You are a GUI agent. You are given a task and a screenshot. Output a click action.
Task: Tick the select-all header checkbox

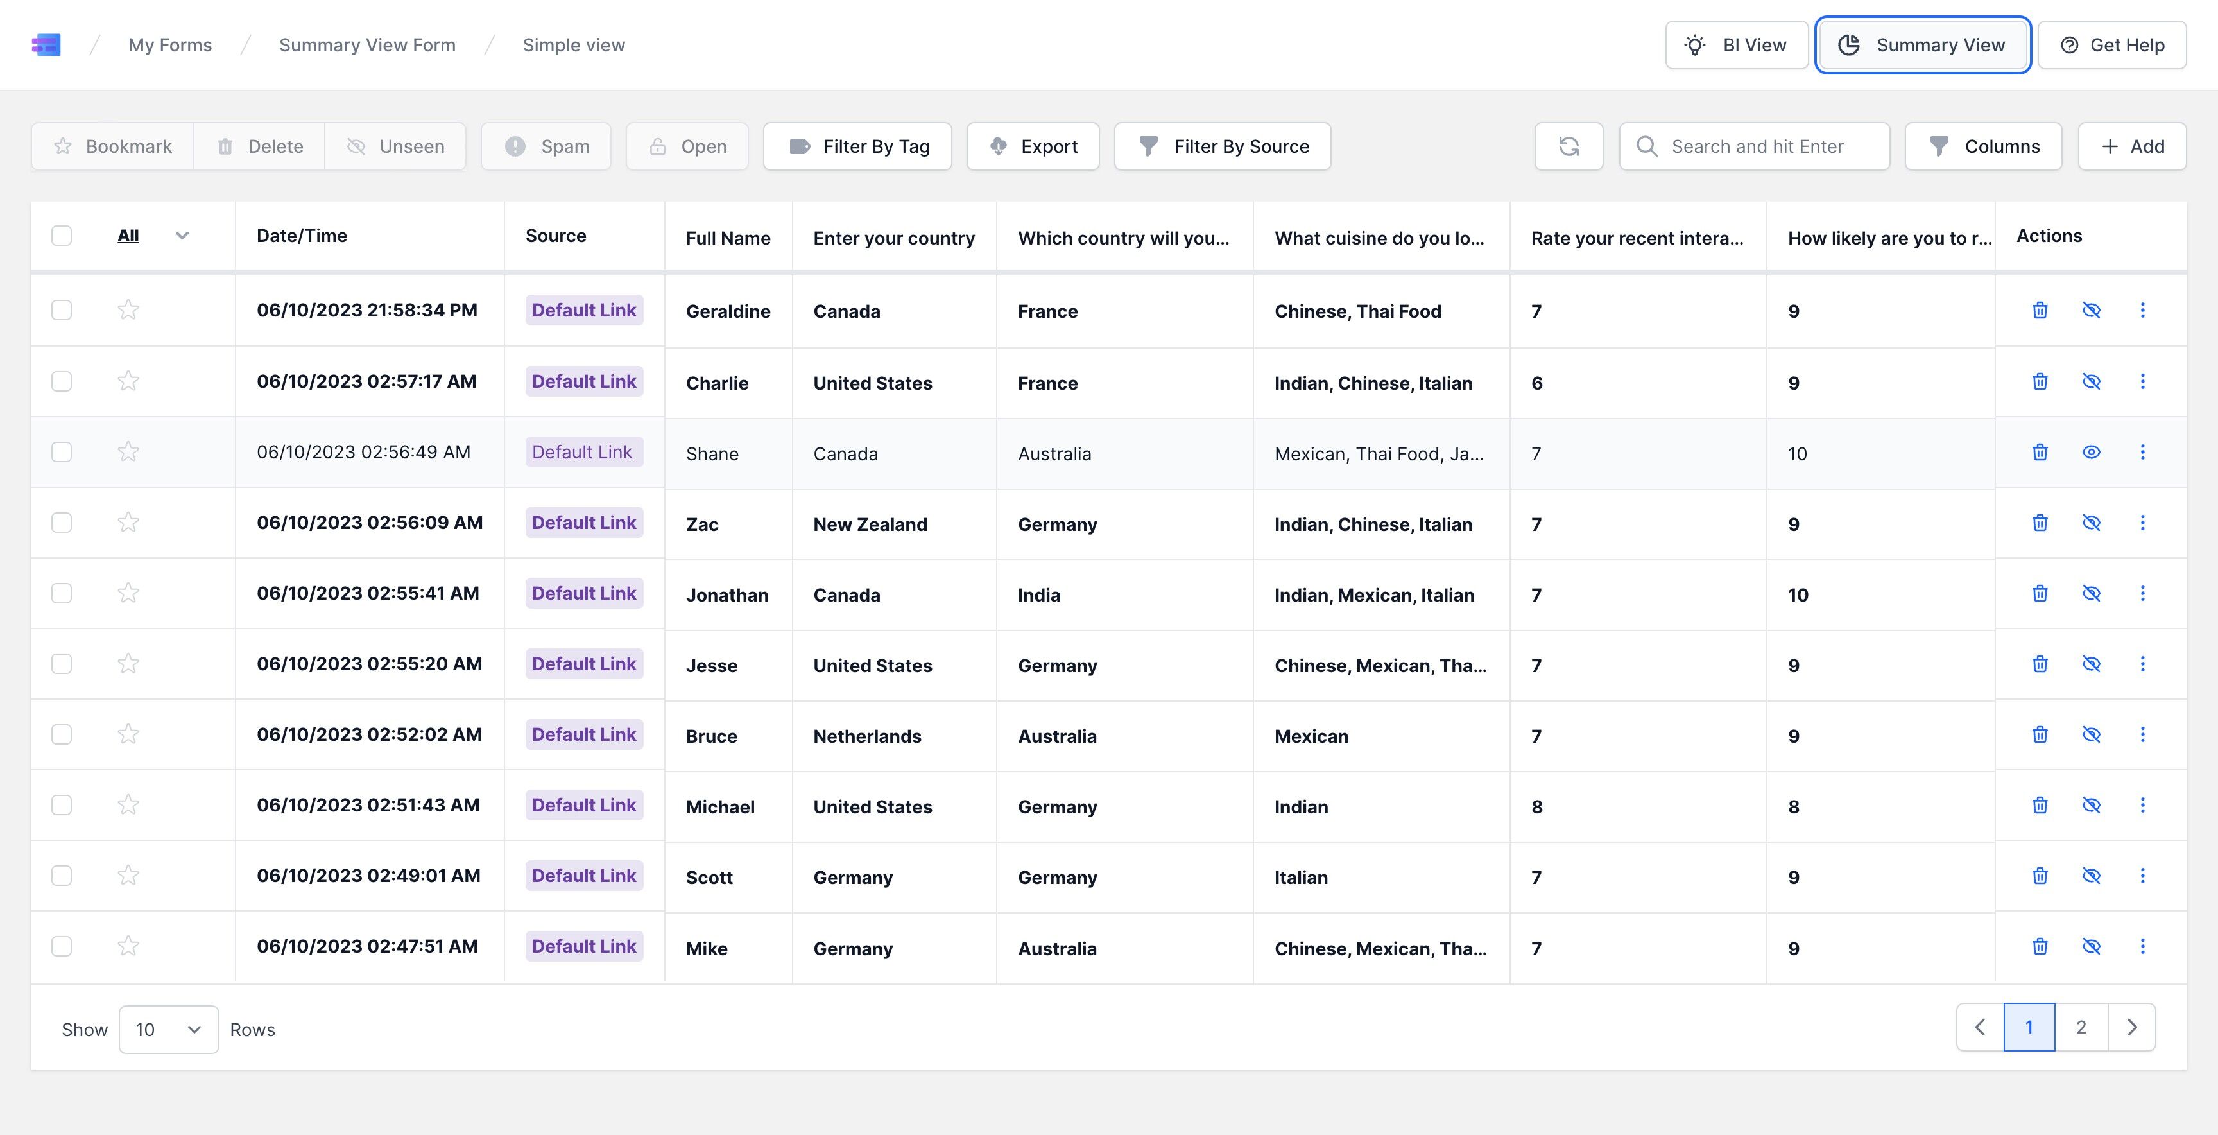point(61,235)
